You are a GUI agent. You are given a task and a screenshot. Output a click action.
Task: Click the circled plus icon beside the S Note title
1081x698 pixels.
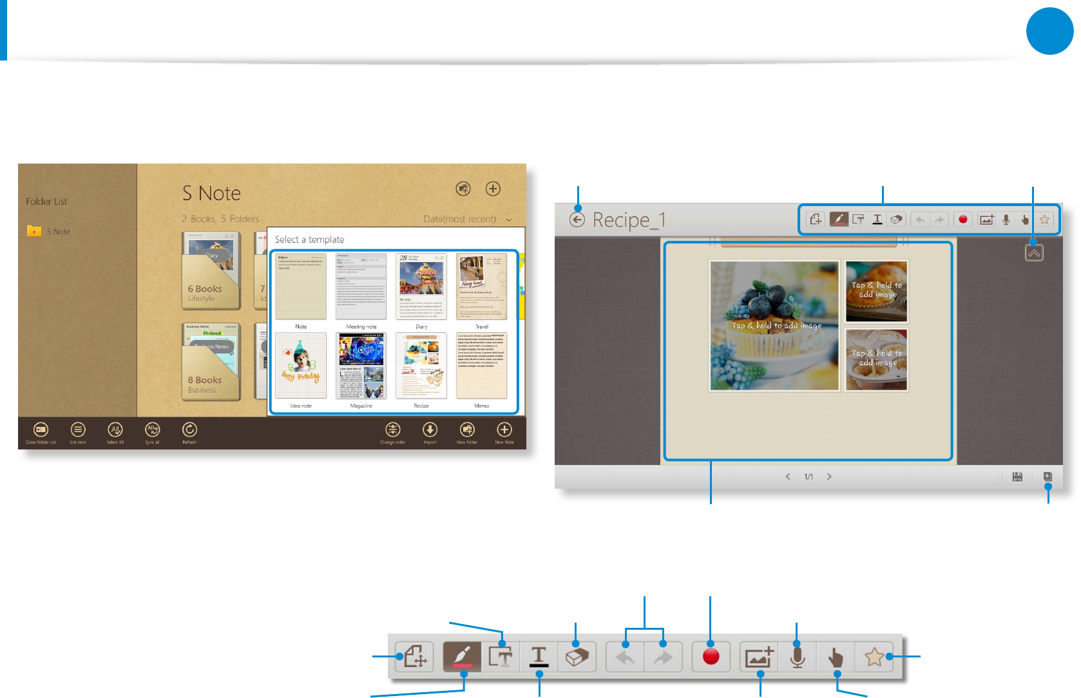[x=493, y=189]
